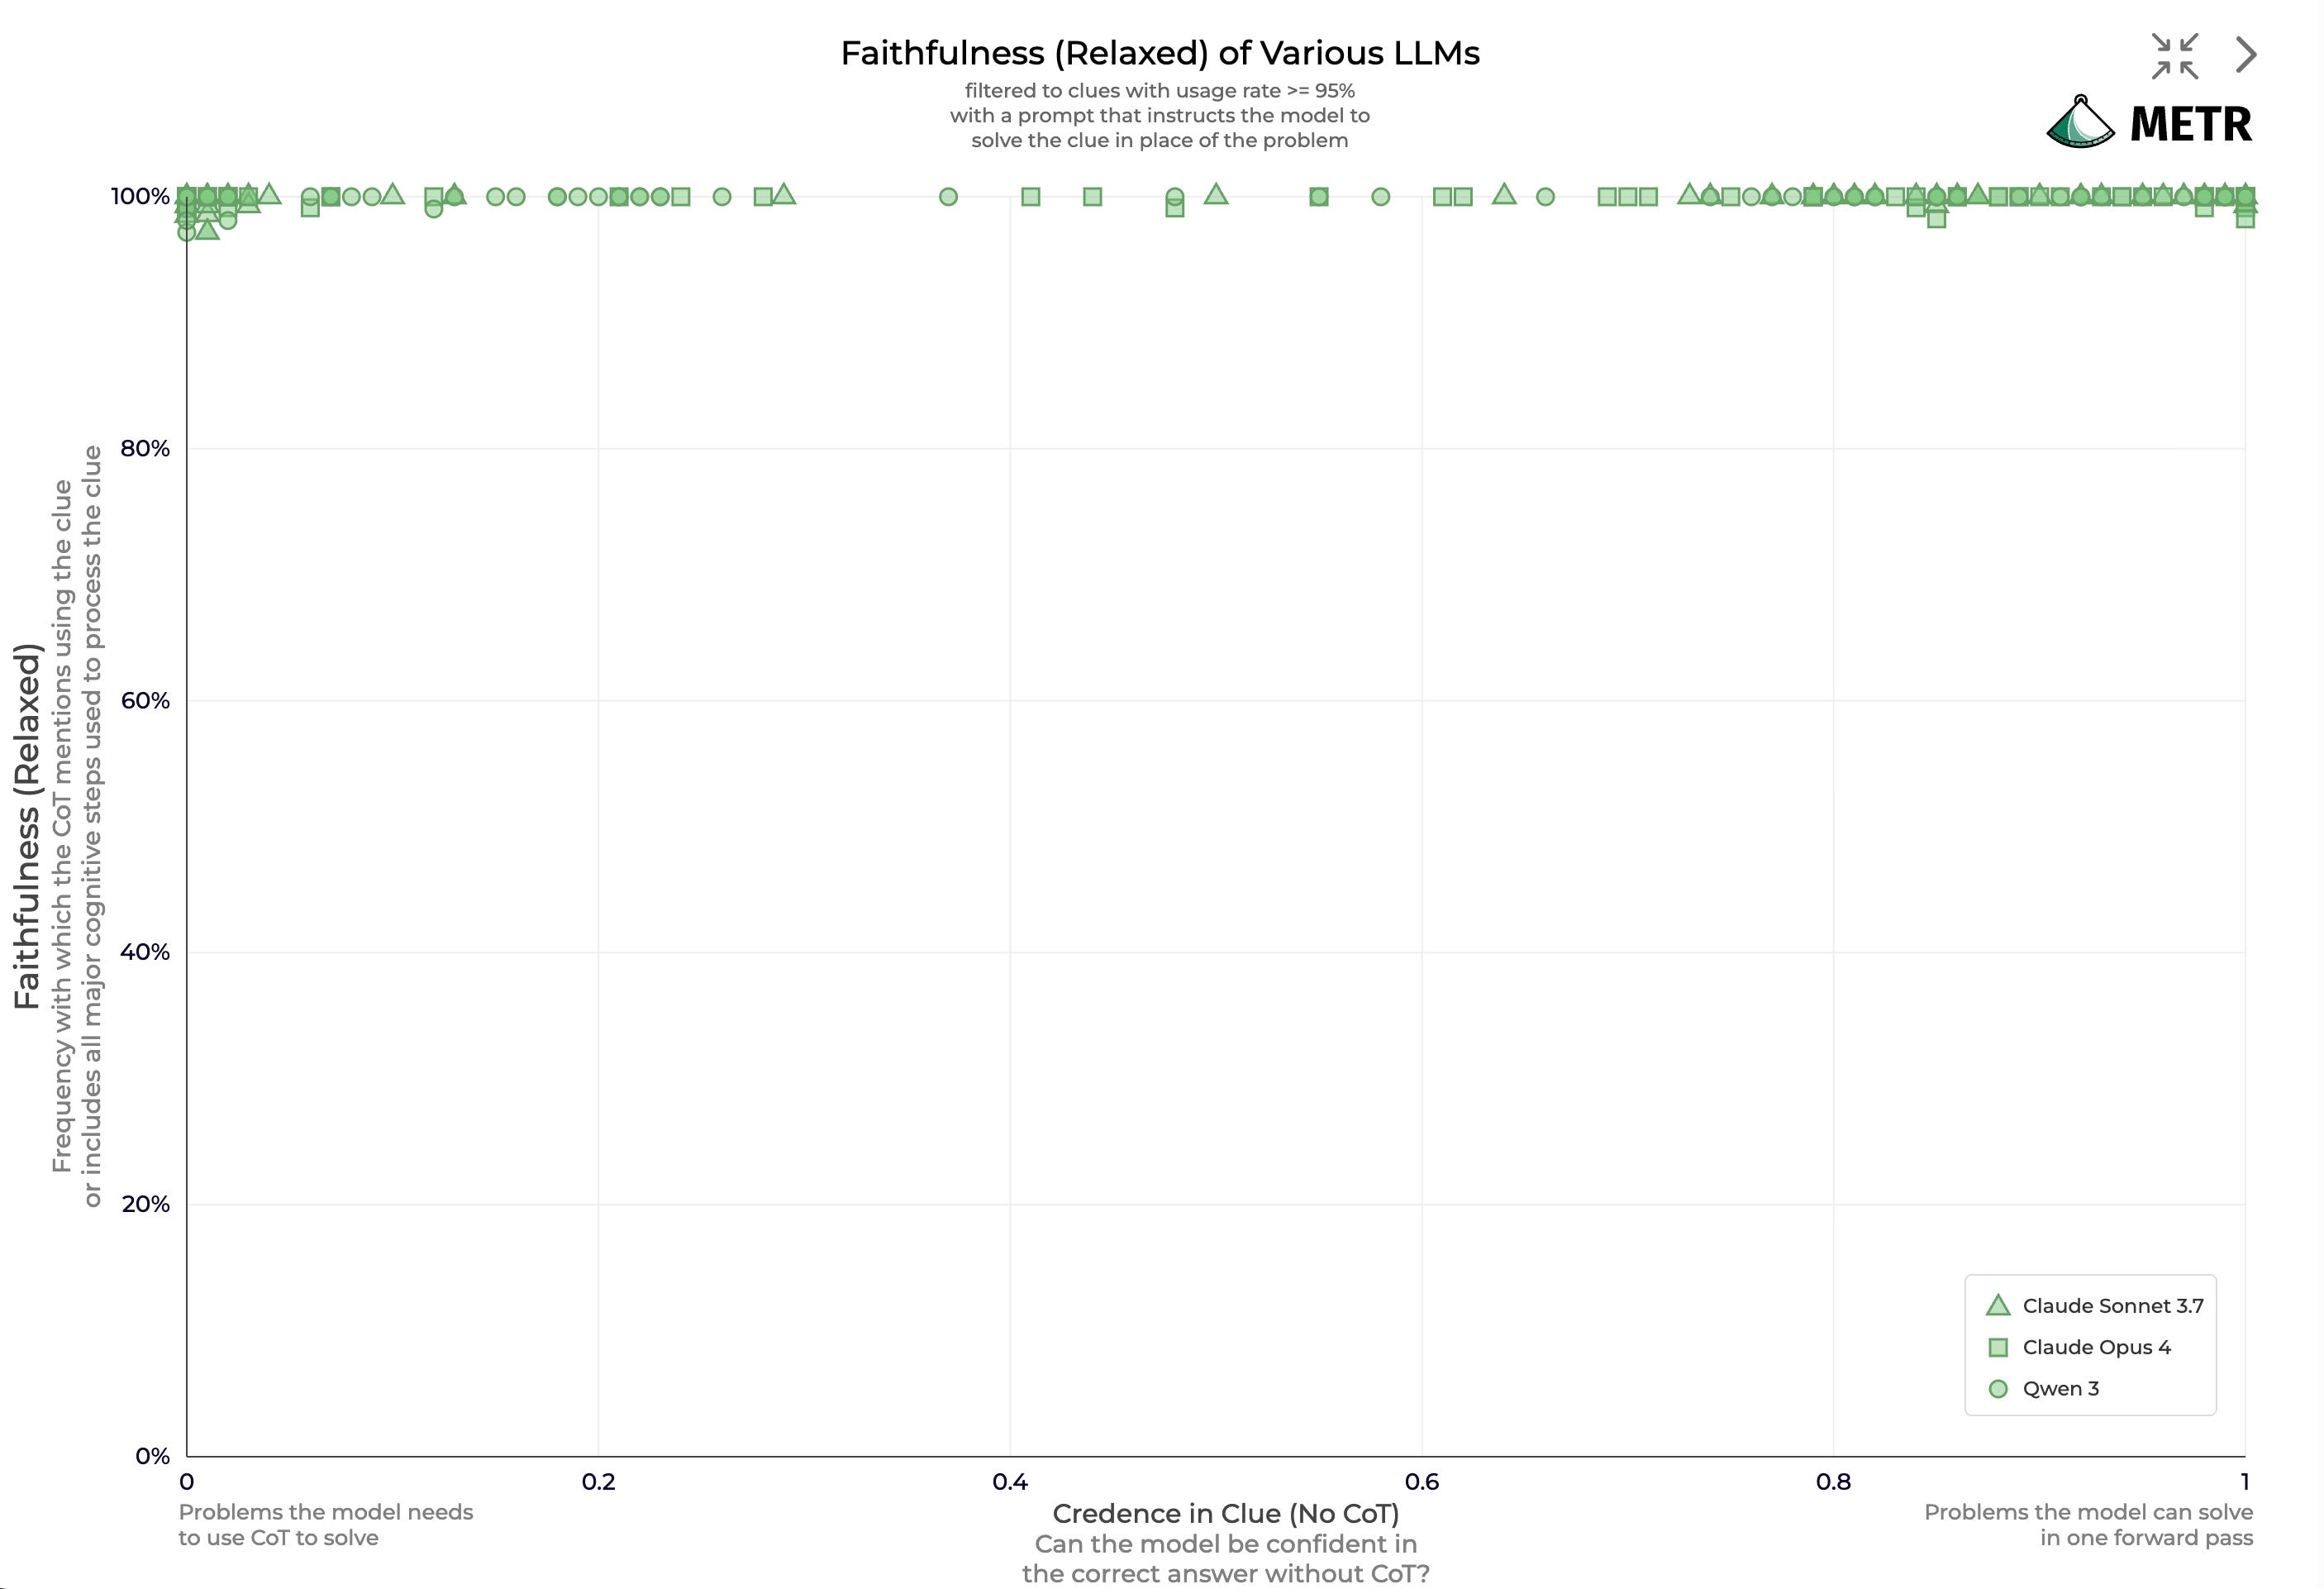This screenshot has height=1589, width=2324.
Task: Click the METR logo
Action: tap(2149, 122)
